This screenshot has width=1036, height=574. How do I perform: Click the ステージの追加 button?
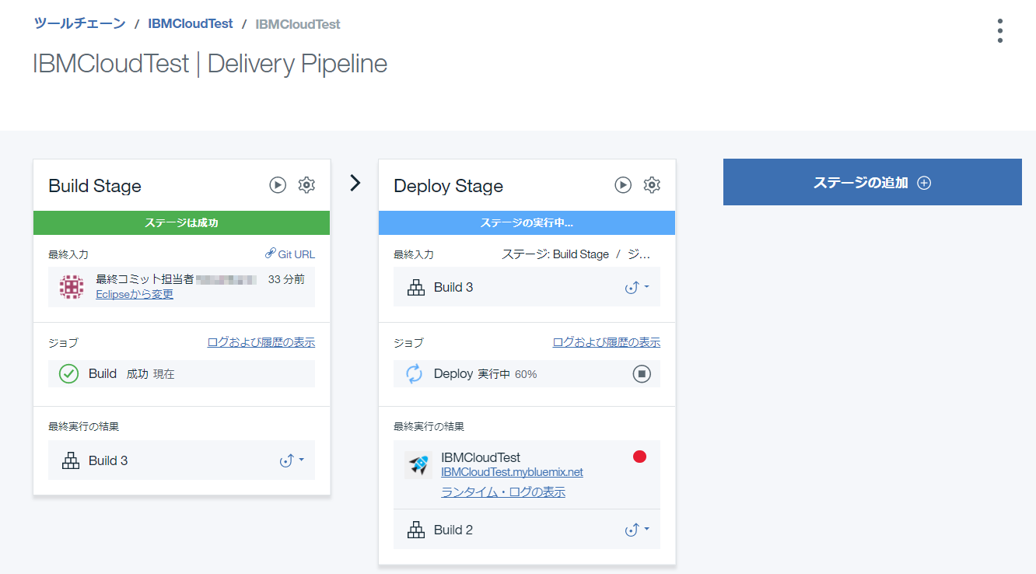(873, 182)
